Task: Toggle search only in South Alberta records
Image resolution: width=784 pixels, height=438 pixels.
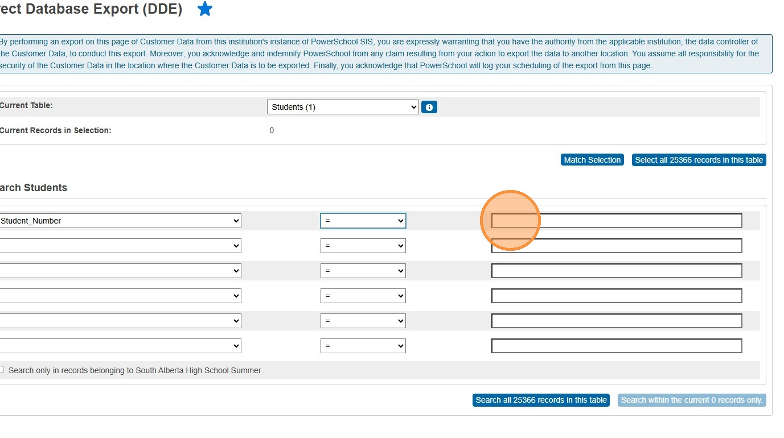Action: point(2,370)
